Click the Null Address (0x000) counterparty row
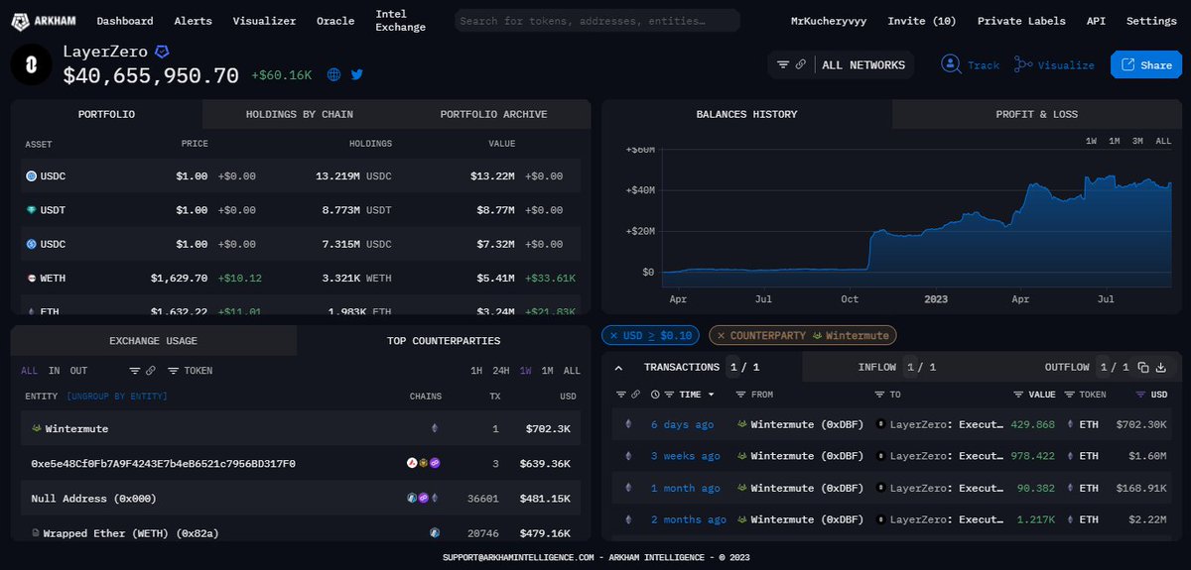The image size is (1191, 570). click(301, 498)
